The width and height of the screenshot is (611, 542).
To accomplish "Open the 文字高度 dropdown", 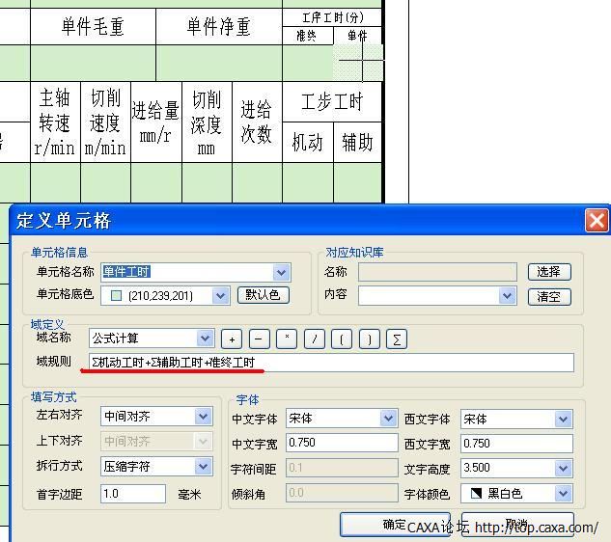I will click(563, 468).
